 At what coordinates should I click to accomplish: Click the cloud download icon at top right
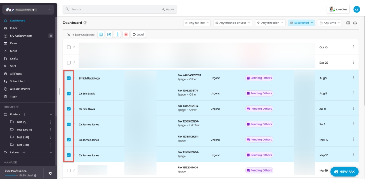pyautogui.click(x=355, y=23)
